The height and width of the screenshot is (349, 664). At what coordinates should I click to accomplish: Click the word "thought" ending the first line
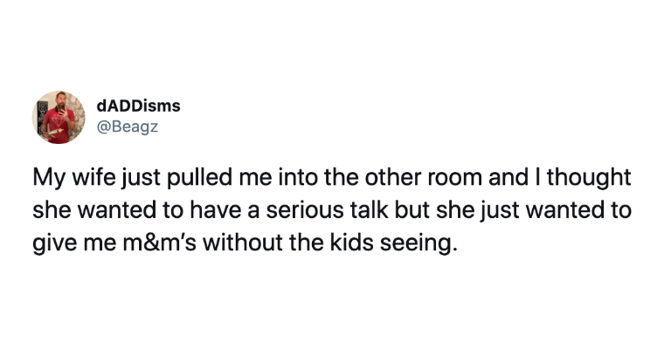[x=589, y=178]
